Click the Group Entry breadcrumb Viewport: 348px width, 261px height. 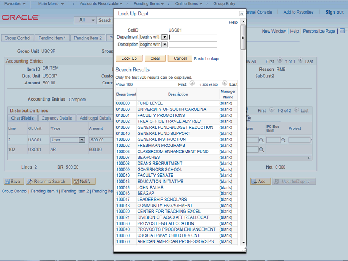coord(225,4)
